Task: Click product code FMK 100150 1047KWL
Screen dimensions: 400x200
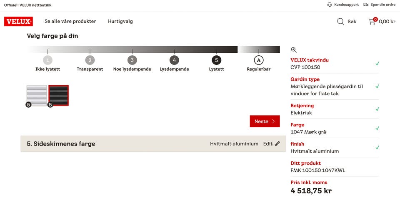Action: pos(318,170)
